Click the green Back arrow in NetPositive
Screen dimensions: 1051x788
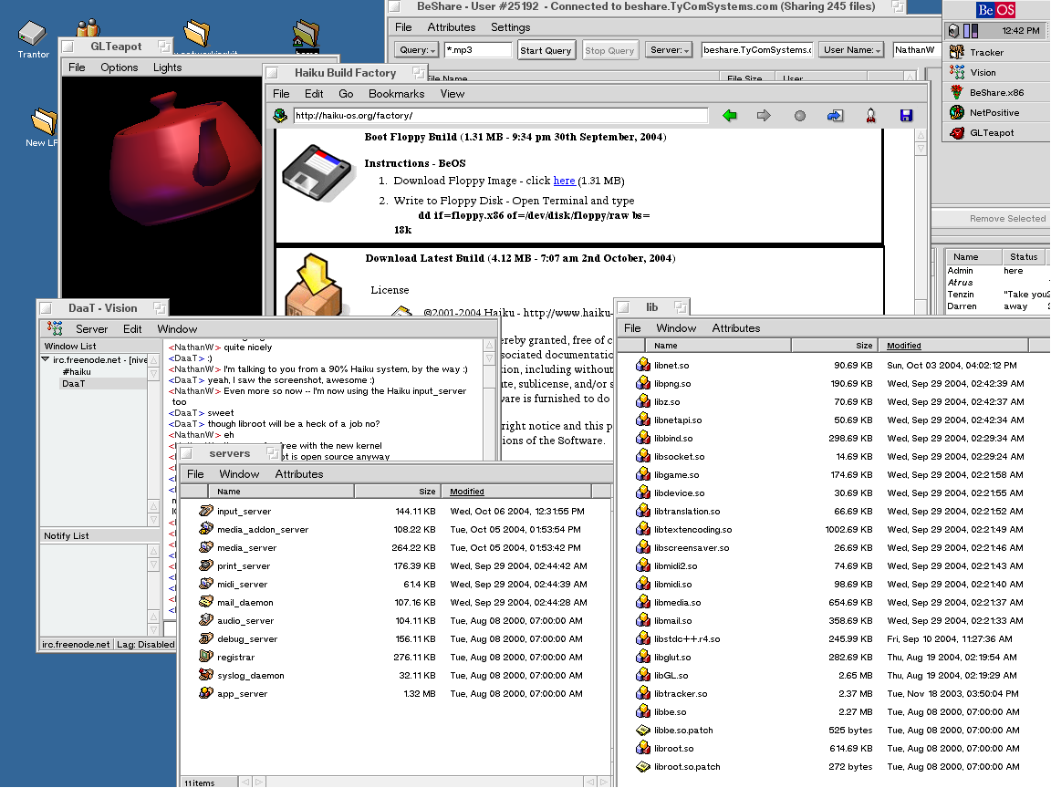729,116
